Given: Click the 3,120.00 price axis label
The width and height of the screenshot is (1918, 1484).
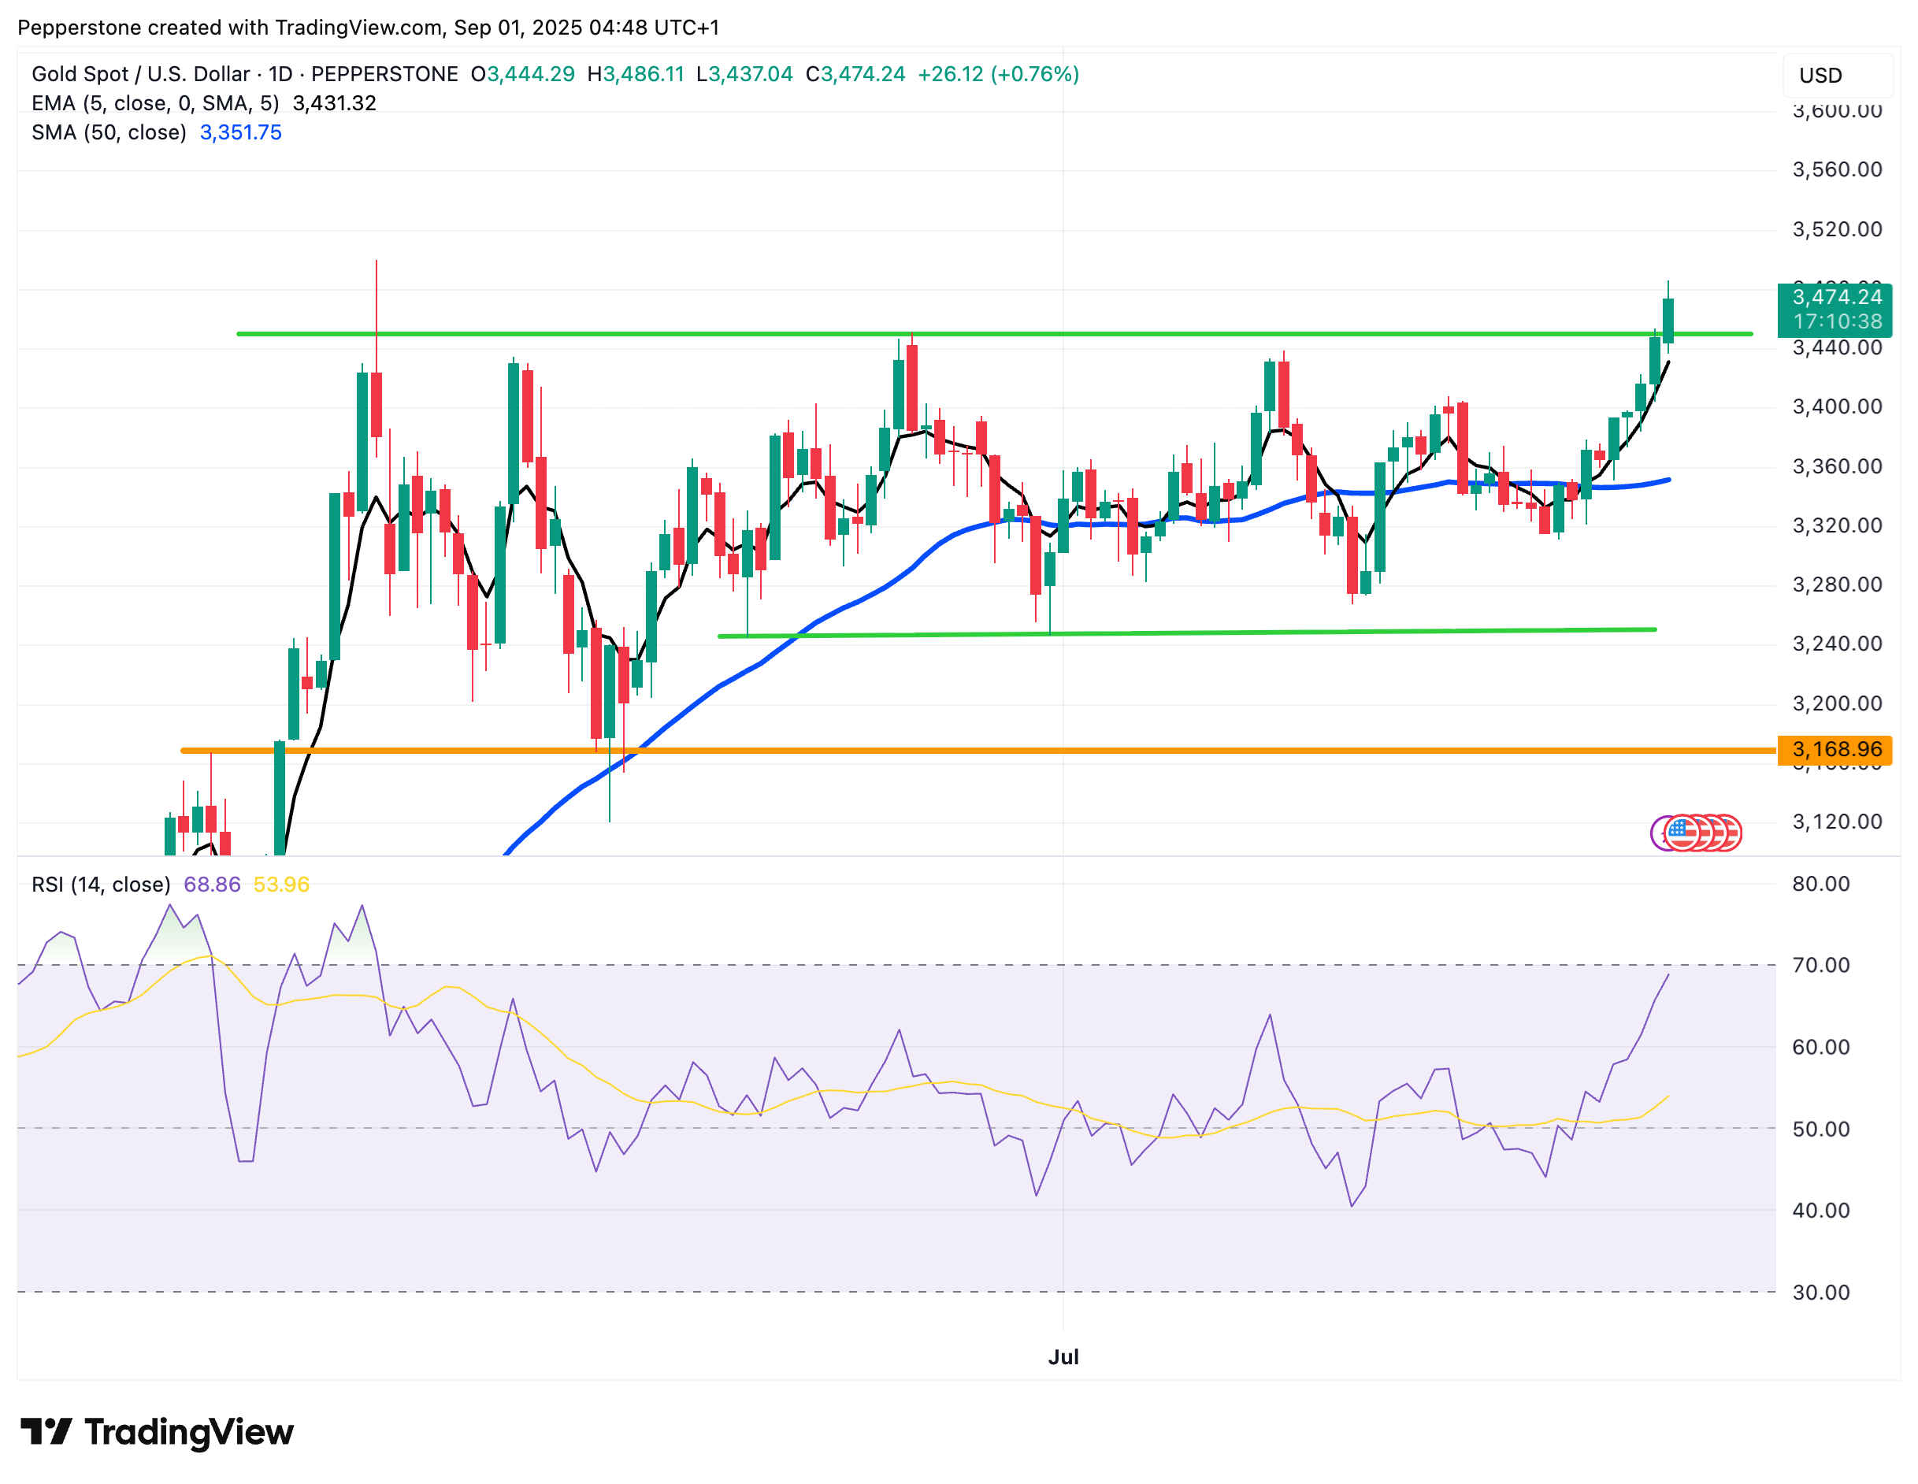Looking at the screenshot, I should 1836,822.
